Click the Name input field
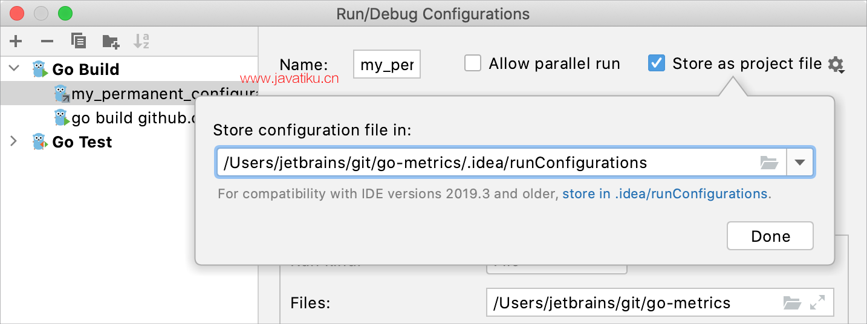Viewport: 867px width, 324px height. point(386,65)
